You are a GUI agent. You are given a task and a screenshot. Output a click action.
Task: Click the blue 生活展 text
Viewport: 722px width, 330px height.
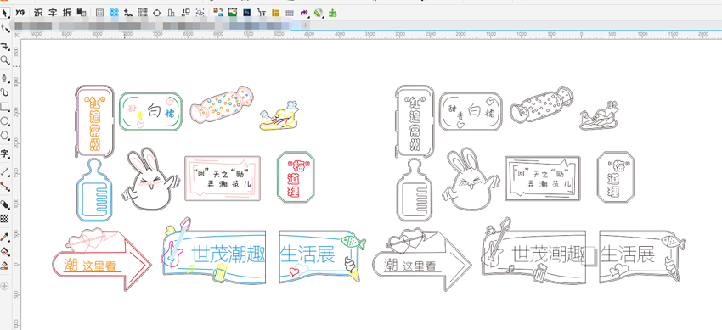point(307,254)
